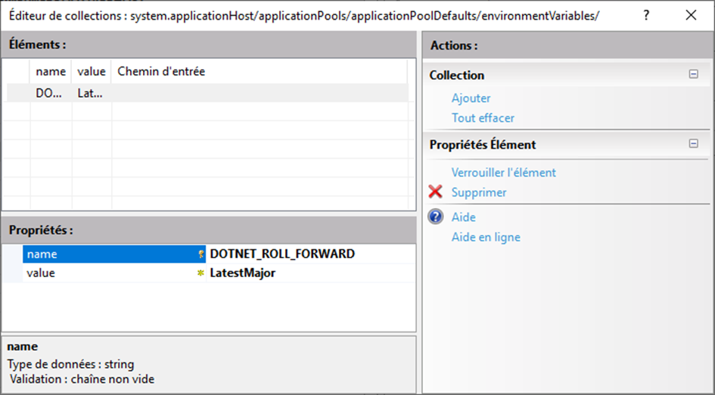Click the LatestMajor value field
The width and height of the screenshot is (715, 395).
pos(242,273)
